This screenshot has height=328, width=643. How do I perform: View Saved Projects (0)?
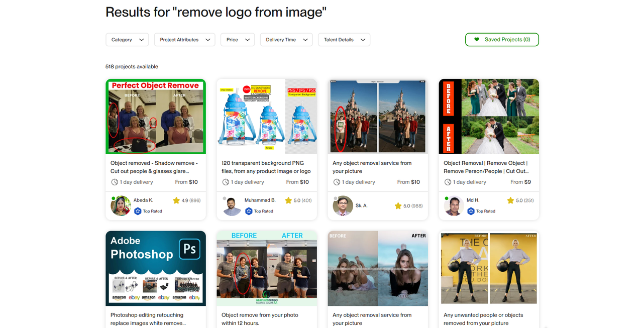pos(502,40)
